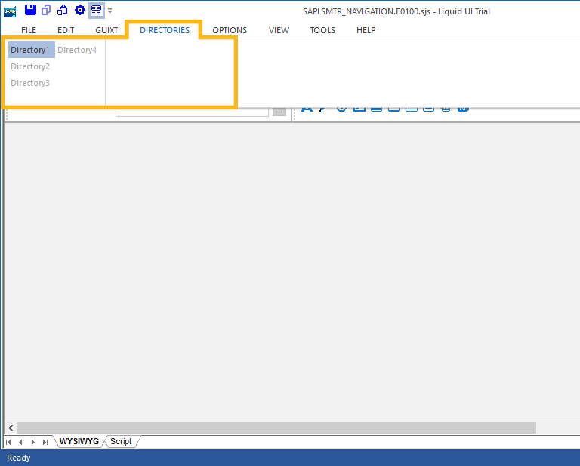Viewport: 580px width, 466px height.
Task: Click the Copy icon in quick access toolbar
Action: tap(47, 10)
